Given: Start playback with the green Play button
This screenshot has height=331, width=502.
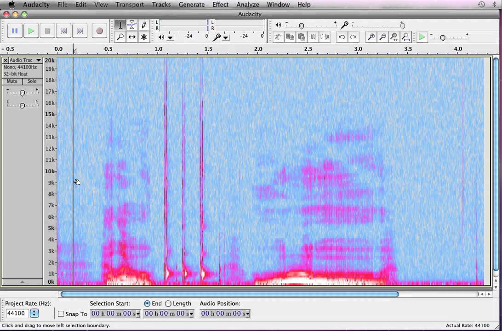Looking at the screenshot, I should (x=31, y=31).
